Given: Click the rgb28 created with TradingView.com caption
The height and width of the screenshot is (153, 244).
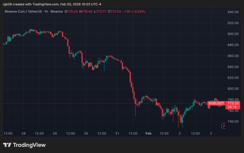Looking at the screenshot, I should [52, 4].
